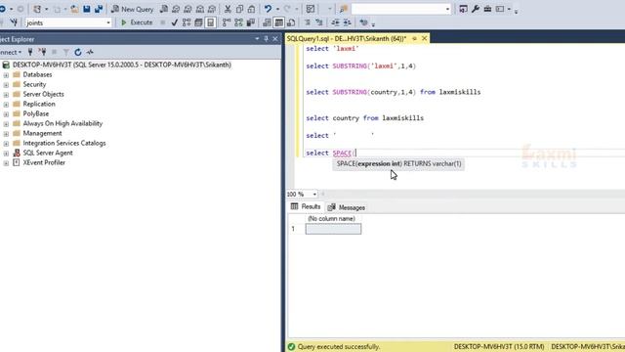Run the query with Execute
This screenshot has width=625, height=352.
pyautogui.click(x=137, y=22)
